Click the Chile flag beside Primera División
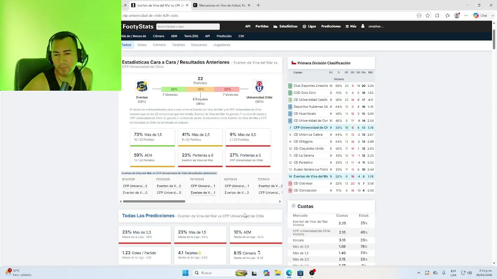Image resolution: width=497 pixels, height=279 pixels. click(x=294, y=63)
